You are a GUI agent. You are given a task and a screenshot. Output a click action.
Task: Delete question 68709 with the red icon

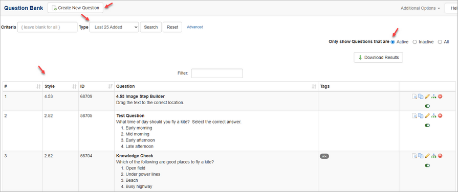(x=440, y=97)
